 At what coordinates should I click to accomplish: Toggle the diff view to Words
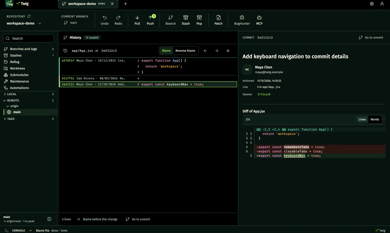[x=375, y=119]
